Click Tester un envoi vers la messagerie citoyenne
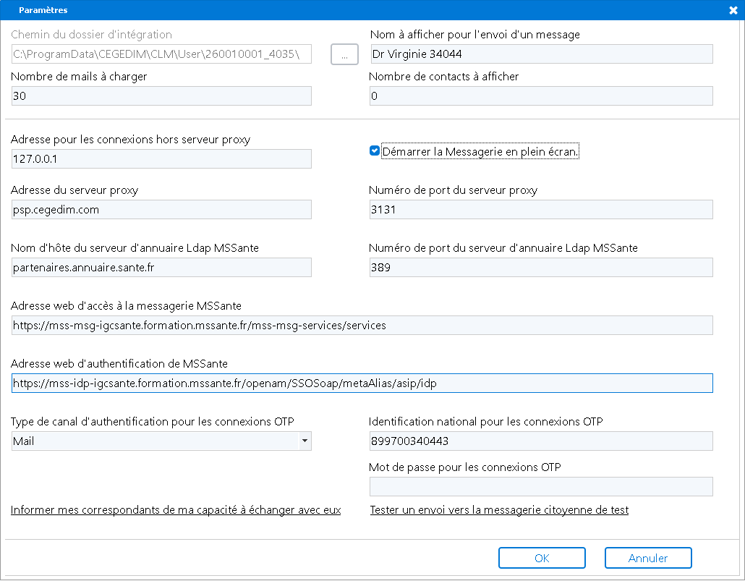 (499, 510)
